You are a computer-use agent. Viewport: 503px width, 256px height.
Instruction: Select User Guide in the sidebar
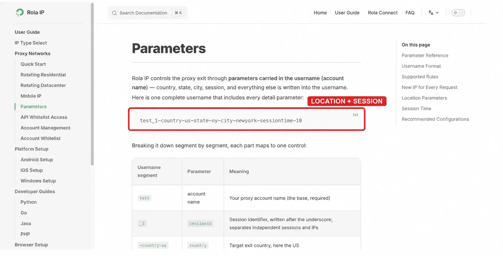[x=27, y=32]
